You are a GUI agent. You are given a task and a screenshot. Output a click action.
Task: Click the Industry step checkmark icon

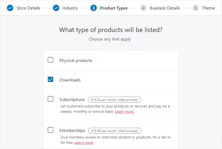pos(56,8)
